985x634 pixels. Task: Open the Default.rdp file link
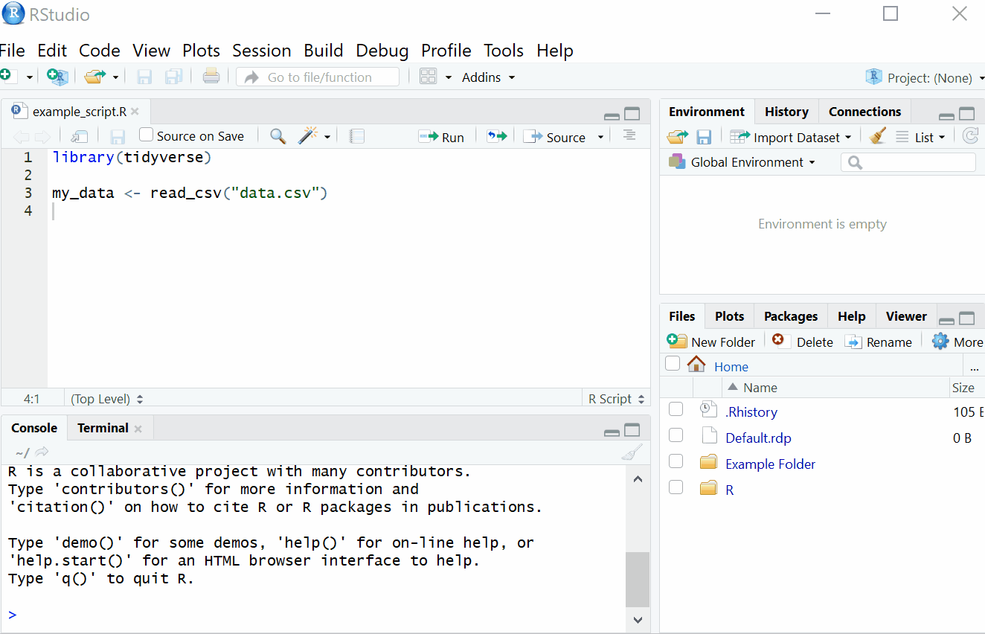[x=758, y=438]
